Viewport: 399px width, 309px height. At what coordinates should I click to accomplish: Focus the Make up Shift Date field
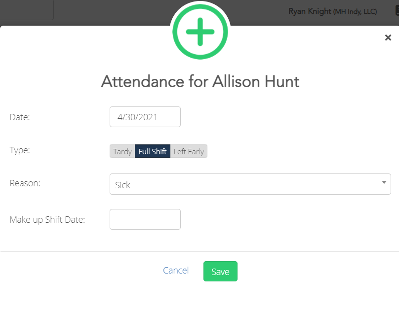145,219
